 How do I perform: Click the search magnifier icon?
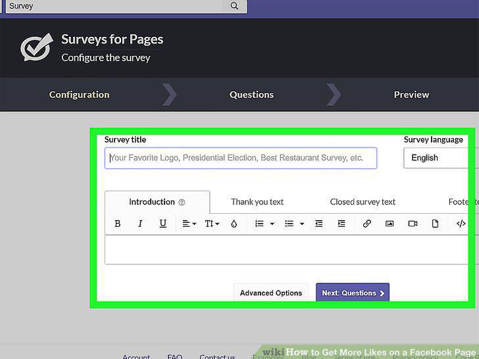[x=234, y=6]
